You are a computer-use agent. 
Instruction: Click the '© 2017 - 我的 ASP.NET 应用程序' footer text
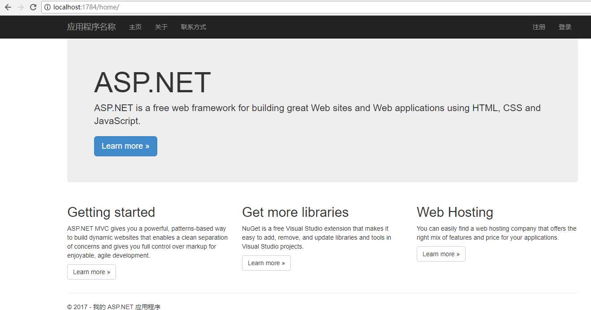[x=114, y=307]
